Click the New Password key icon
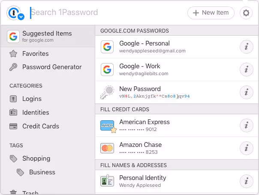The height and width of the screenshot is (195, 259). pyautogui.click(x=107, y=92)
